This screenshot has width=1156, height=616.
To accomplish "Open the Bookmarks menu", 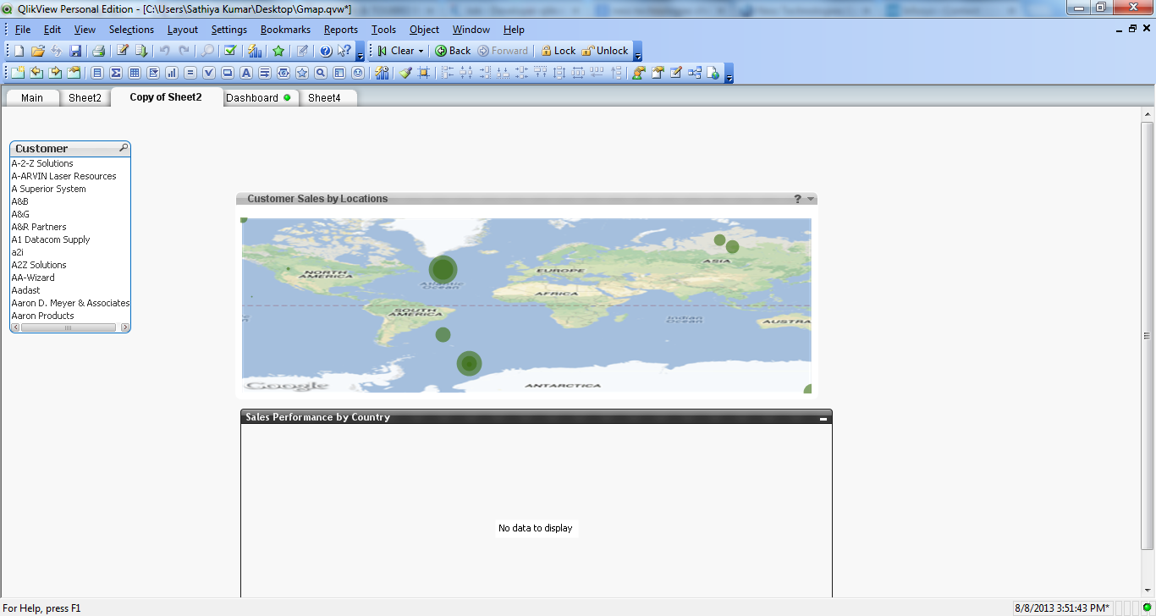I will point(285,30).
